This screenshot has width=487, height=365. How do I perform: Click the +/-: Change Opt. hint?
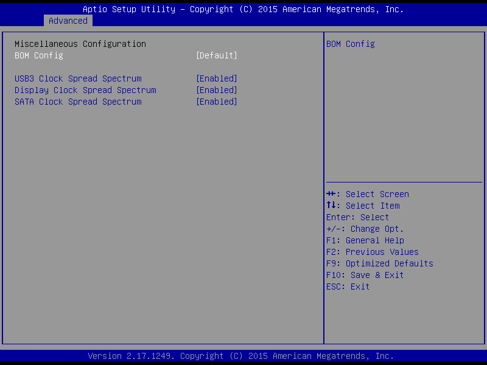coord(365,229)
